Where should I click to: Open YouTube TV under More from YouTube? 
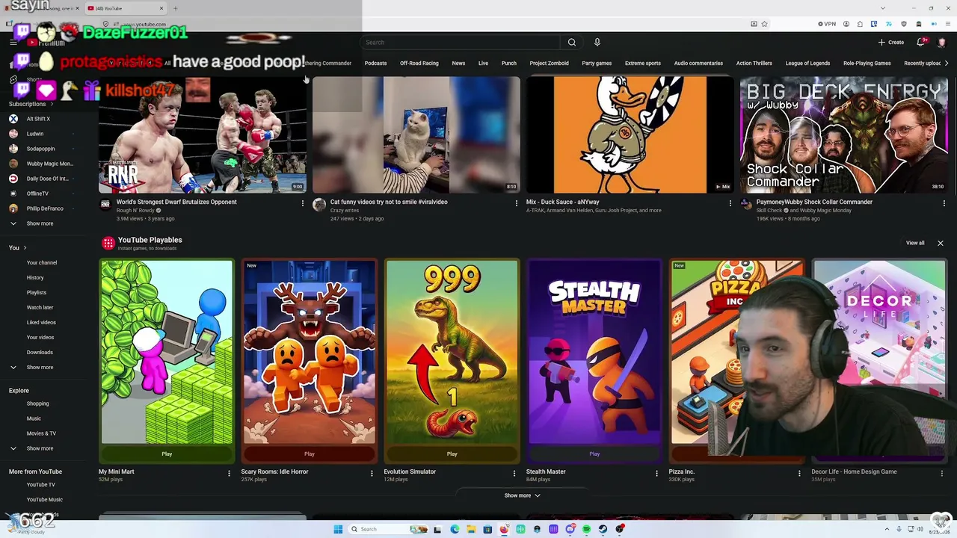[x=40, y=485]
